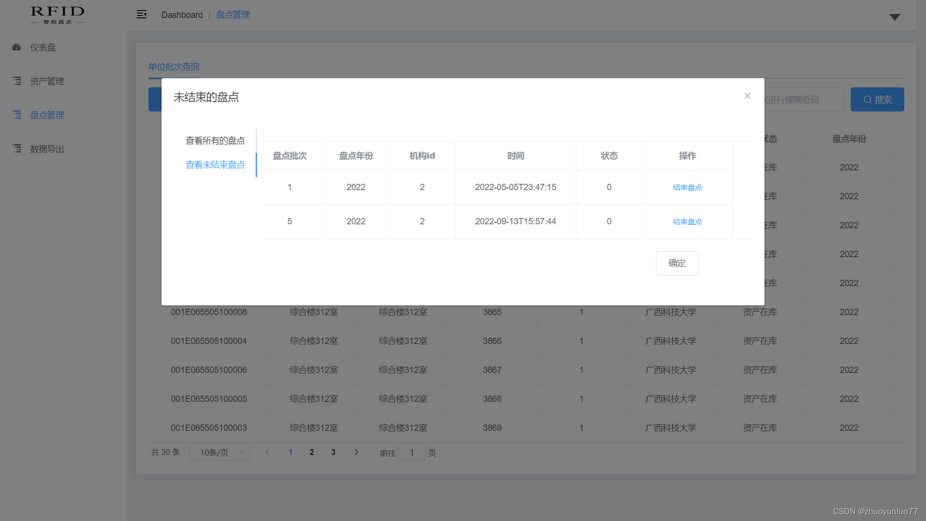926x521 pixels.
Task: Click the 资产管理 list icon in sidebar
Action: pyautogui.click(x=17, y=81)
